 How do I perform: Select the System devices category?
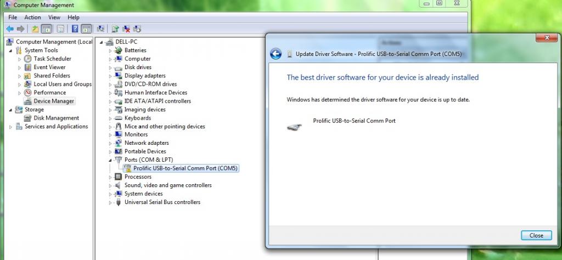[x=143, y=194]
